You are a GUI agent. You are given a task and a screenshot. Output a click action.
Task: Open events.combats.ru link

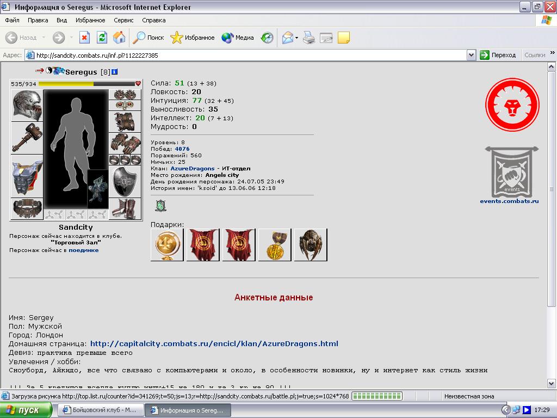tap(509, 201)
